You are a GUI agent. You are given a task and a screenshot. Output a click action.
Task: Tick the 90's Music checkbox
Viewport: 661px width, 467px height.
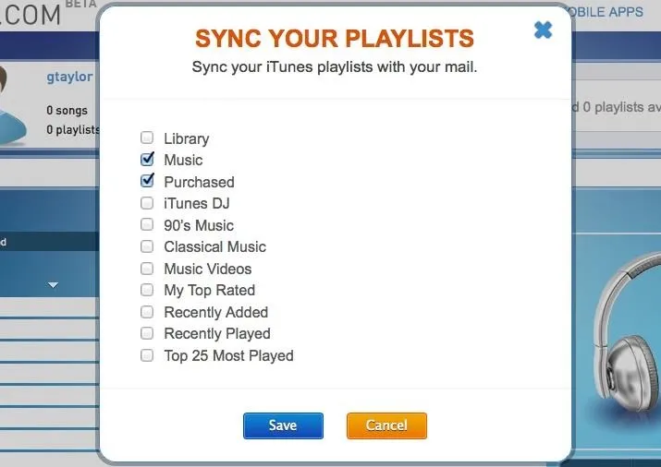(147, 224)
